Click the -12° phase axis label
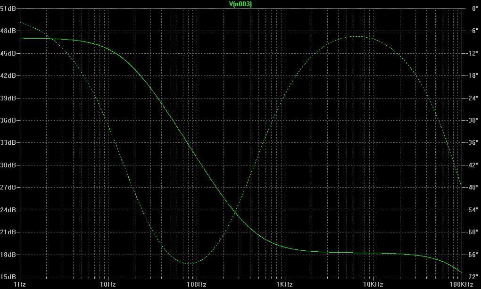The image size is (481, 289). (x=473, y=53)
